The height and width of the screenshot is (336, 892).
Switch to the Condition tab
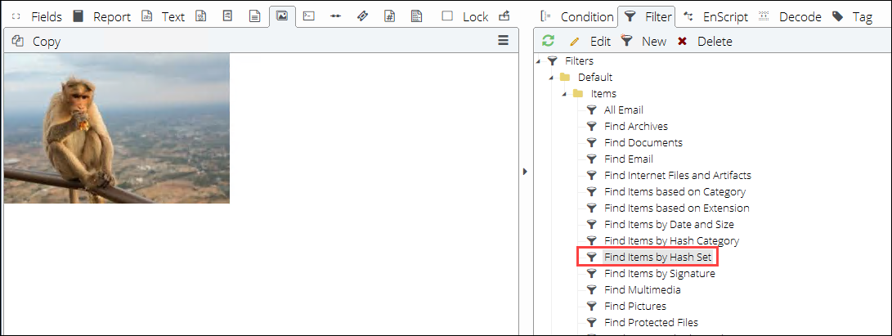coord(576,16)
